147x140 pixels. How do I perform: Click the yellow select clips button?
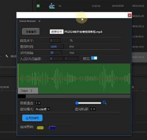(40, 128)
